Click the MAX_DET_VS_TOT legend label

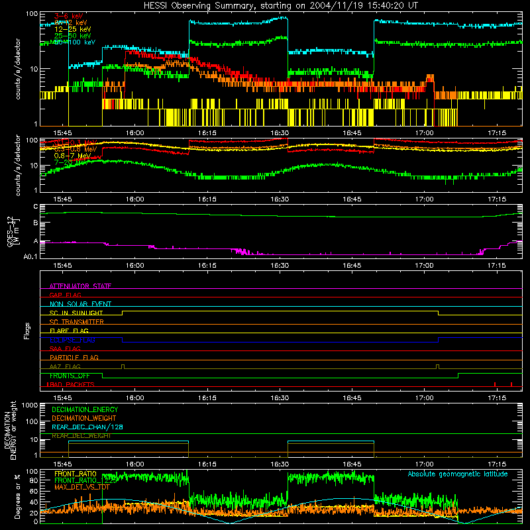point(81,487)
